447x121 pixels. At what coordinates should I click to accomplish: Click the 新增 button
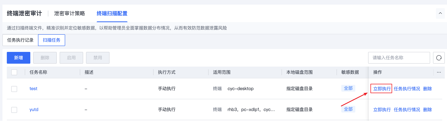(x=18, y=58)
